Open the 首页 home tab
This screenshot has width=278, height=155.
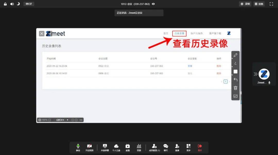tap(166, 33)
